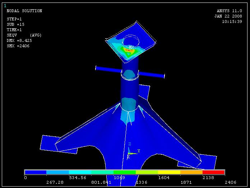250x188 pixels.
Task: Pick the dark blue legend band
Action: point(36,172)
